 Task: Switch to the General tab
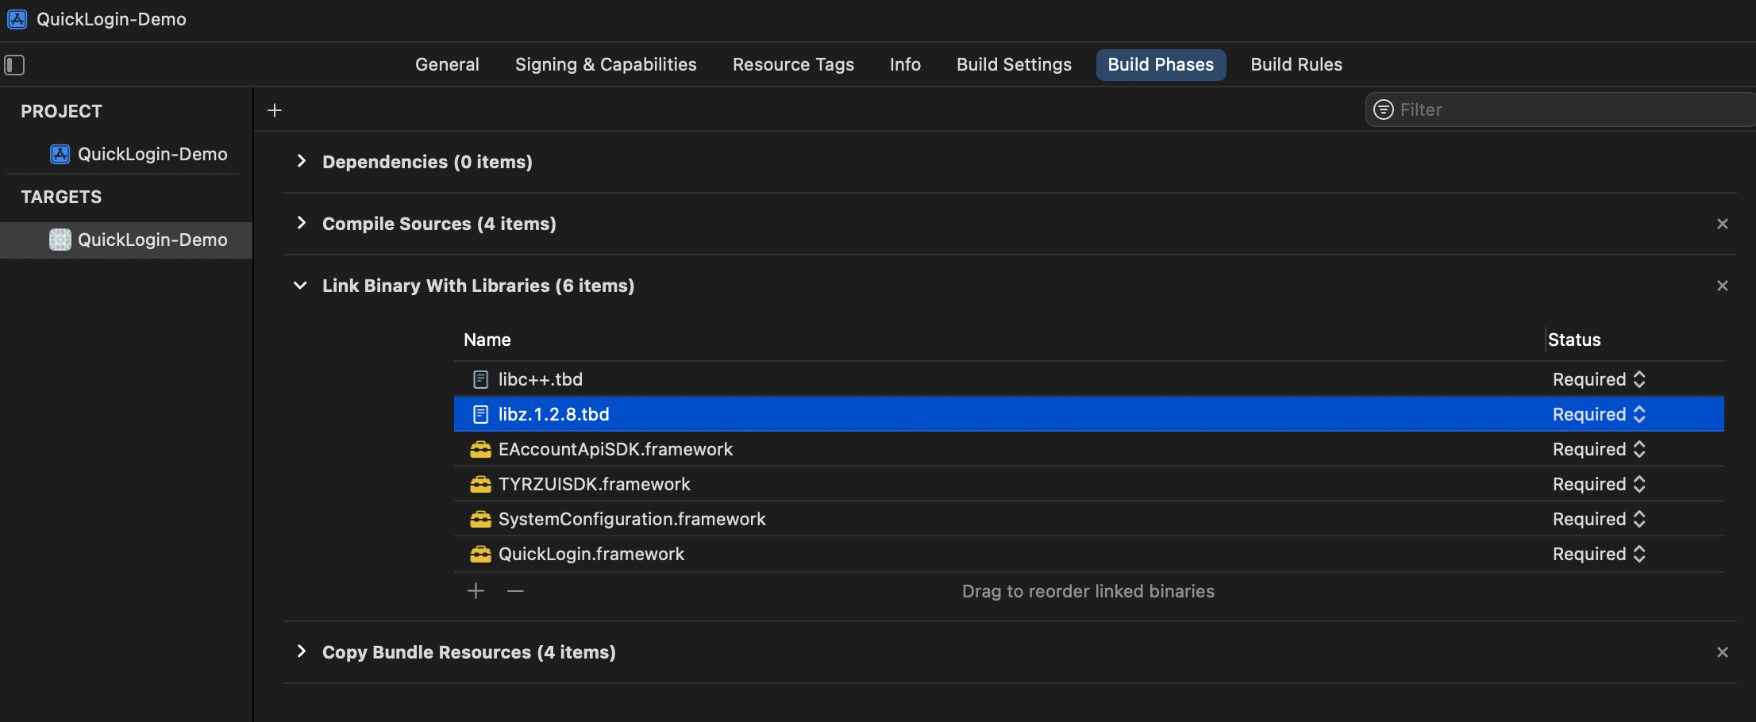click(x=447, y=65)
